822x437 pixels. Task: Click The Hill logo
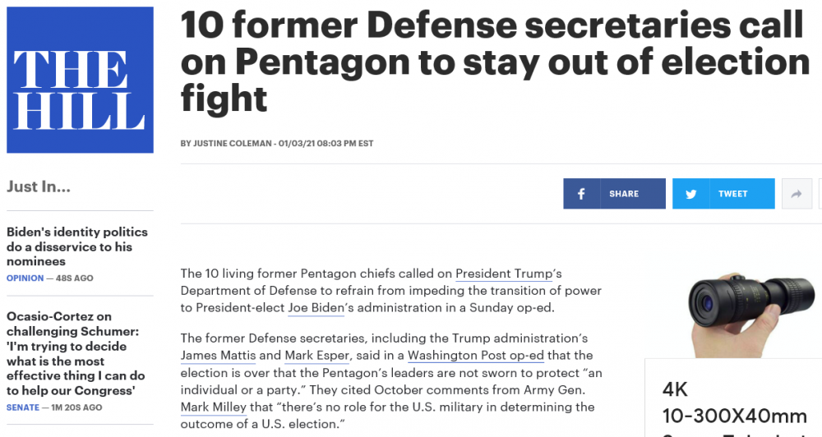click(80, 80)
